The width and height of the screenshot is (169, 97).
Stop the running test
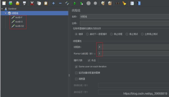click(88, 3)
